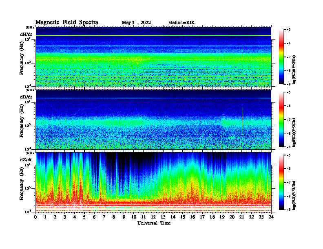The width and height of the screenshot is (323, 249).
Task: Select the "May 5 , 2022" date text
Action: pos(136,23)
